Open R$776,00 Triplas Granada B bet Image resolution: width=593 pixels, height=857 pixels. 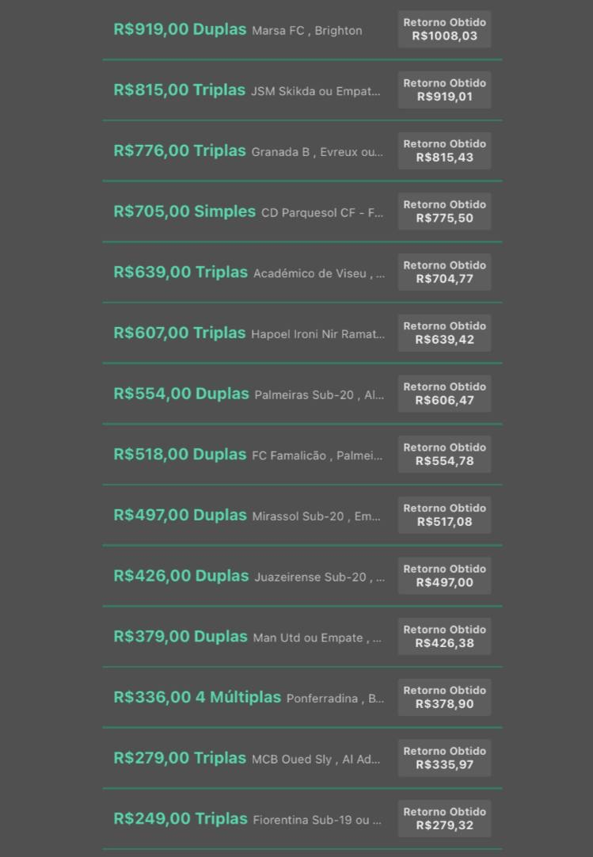click(302, 150)
